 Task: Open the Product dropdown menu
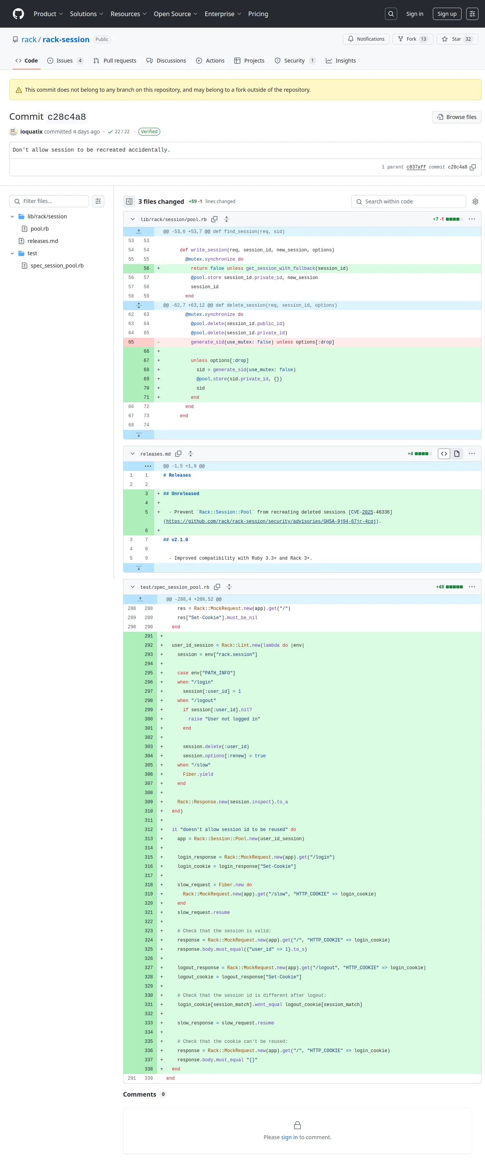coord(48,14)
